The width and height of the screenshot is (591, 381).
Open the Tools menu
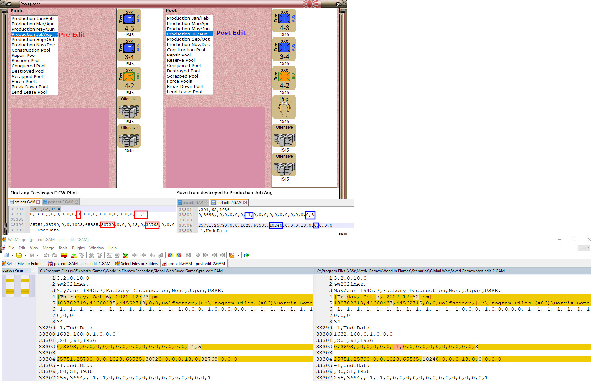pos(63,248)
